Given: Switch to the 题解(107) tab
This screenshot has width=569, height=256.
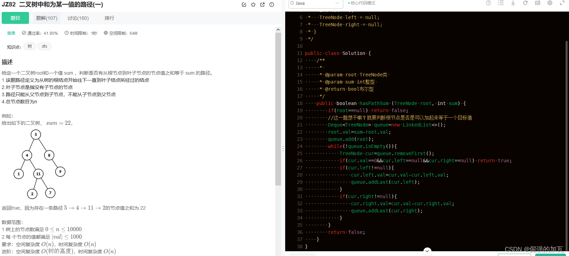Looking at the screenshot, I should click(47, 18).
